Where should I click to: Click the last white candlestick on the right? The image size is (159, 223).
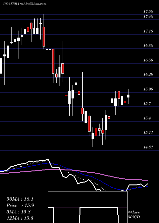pyautogui.click(x=128, y=96)
